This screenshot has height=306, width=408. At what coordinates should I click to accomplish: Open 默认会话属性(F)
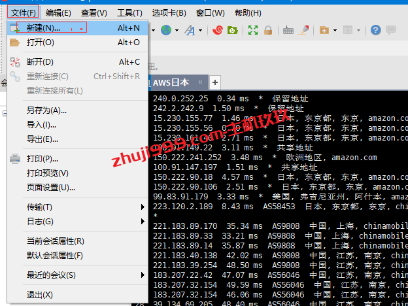(x=78, y=256)
